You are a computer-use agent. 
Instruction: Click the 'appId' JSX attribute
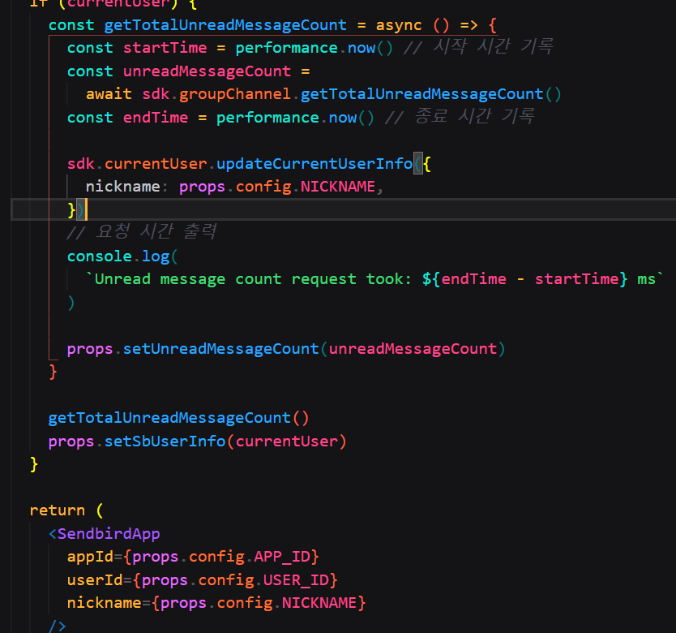90,557
